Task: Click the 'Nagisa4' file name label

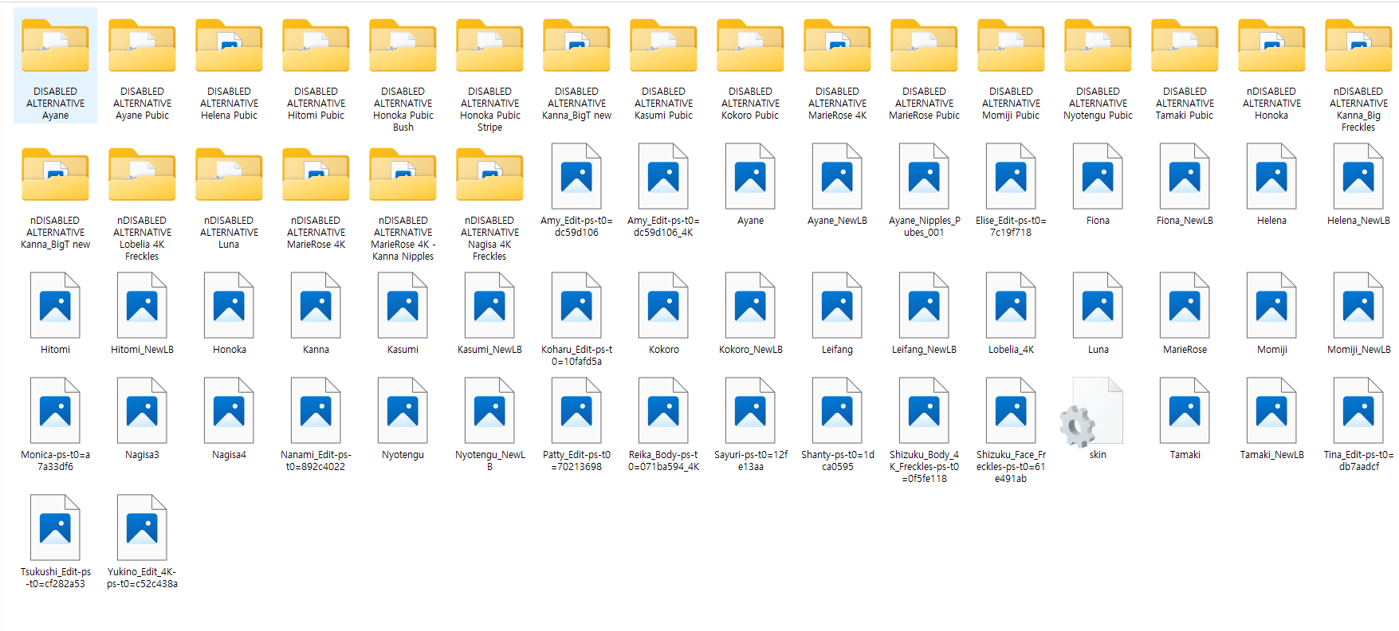Action: point(229,455)
